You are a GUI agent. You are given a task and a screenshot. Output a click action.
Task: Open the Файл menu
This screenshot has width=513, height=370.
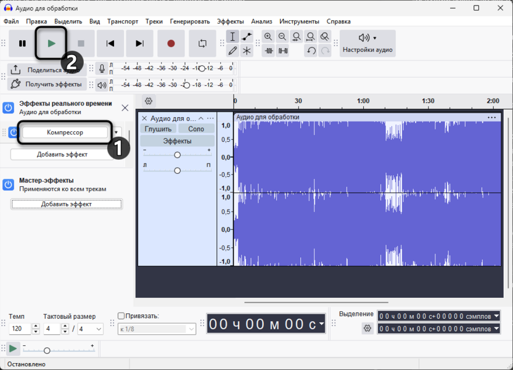(x=11, y=21)
